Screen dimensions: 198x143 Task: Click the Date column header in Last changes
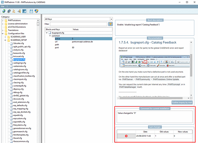[x=145, y=132]
